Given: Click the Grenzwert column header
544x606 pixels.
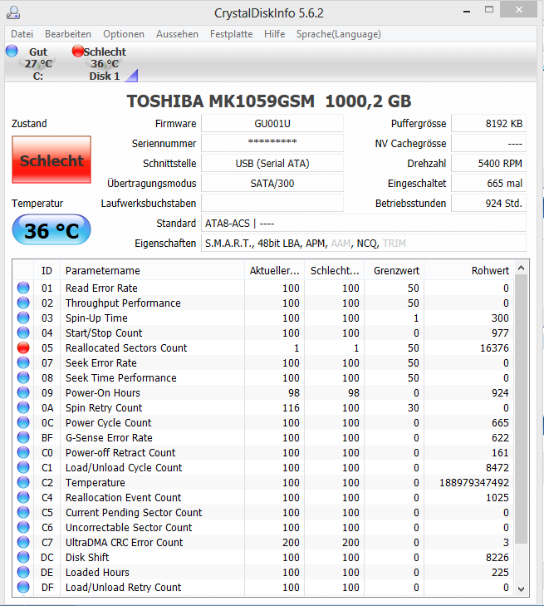Looking at the screenshot, I should pyautogui.click(x=394, y=270).
